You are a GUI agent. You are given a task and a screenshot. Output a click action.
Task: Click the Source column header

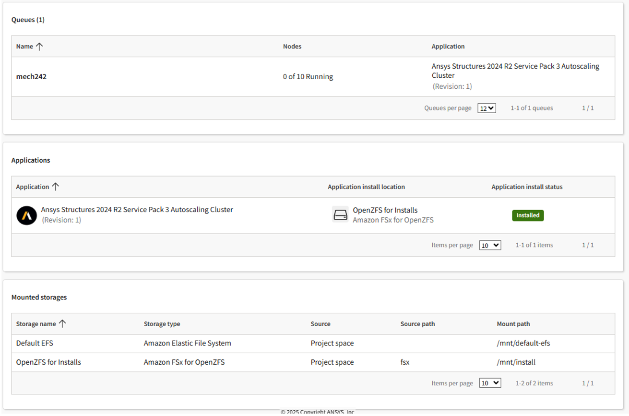pyautogui.click(x=320, y=324)
